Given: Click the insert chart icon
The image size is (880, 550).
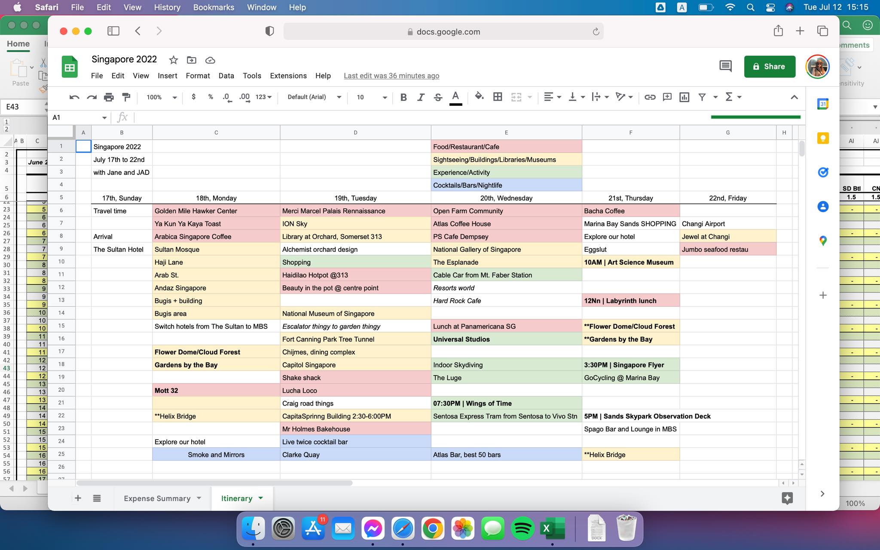Looking at the screenshot, I should pyautogui.click(x=684, y=97).
